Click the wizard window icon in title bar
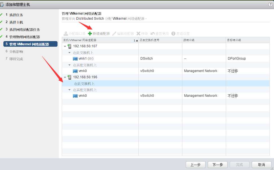The height and width of the screenshot is (170, 274). point(2,5)
